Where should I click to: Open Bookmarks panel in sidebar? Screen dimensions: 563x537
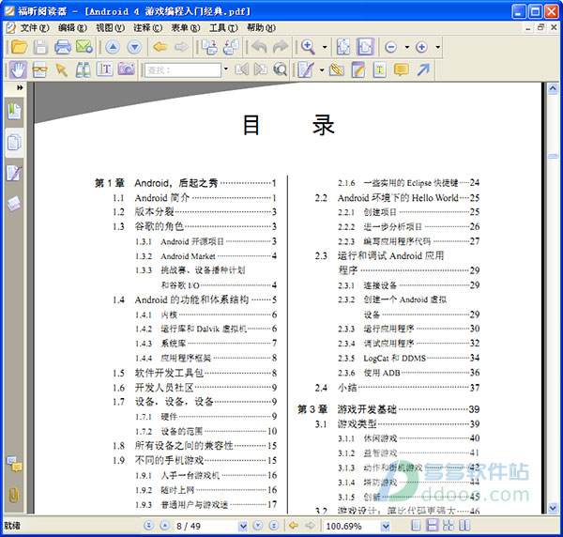[x=14, y=112]
